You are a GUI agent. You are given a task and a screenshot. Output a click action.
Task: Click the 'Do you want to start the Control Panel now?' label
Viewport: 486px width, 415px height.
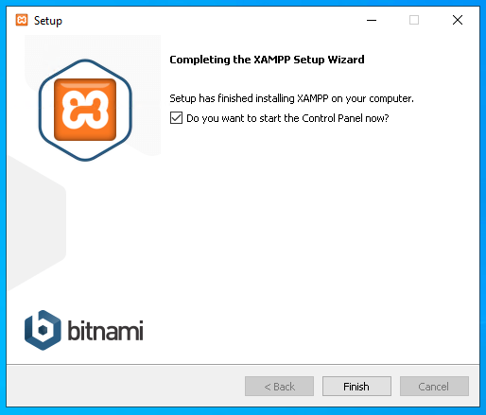click(x=287, y=118)
